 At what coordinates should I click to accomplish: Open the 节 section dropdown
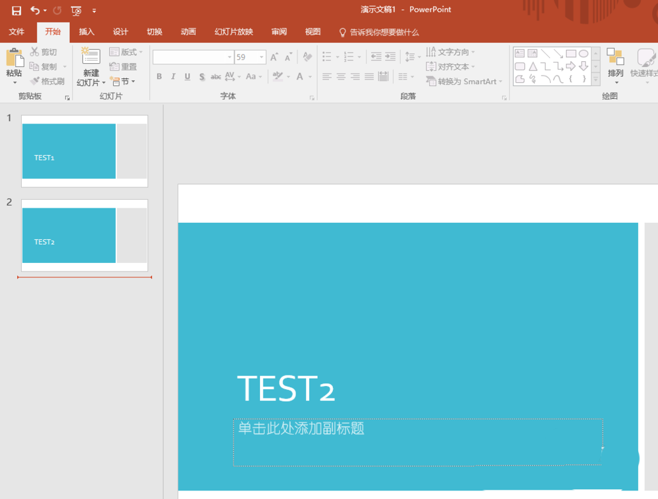pyautogui.click(x=122, y=82)
